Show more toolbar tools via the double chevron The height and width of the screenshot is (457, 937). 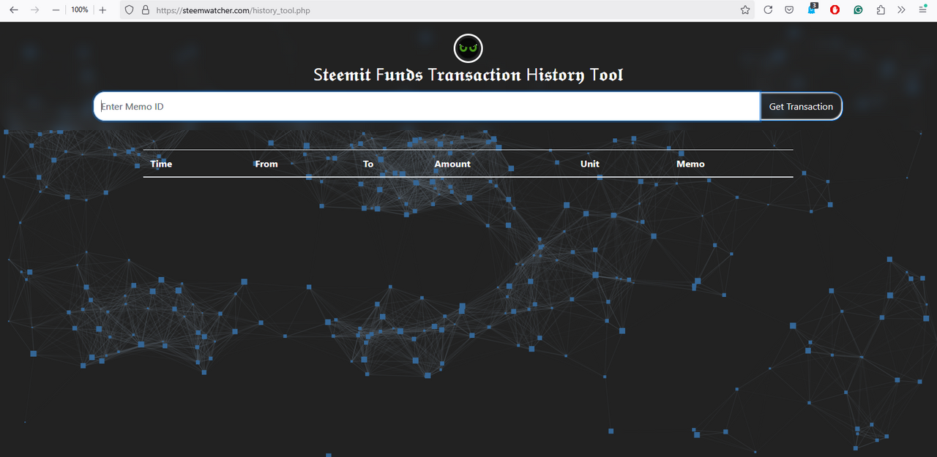coord(901,10)
